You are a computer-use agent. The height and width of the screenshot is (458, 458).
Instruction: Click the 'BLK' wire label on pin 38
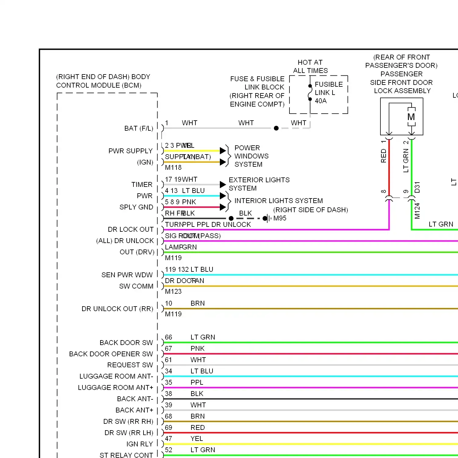tap(197, 394)
